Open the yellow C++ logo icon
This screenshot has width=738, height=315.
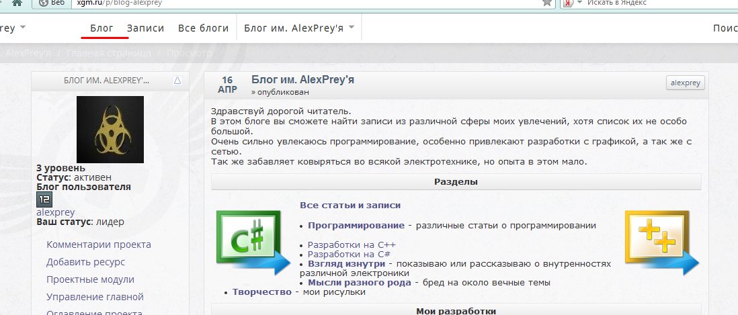point(662,242)
